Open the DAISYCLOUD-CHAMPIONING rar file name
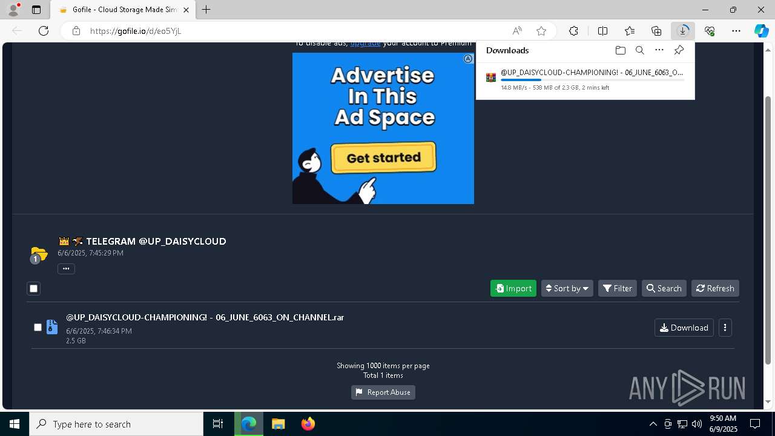 tap(205, 317)
